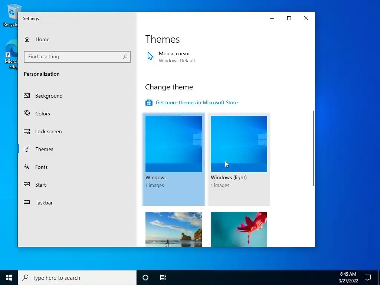Click the Taskbar icon in sidebar
The height and width of the screenshot is (285, 380).
(x=27, y=202)
